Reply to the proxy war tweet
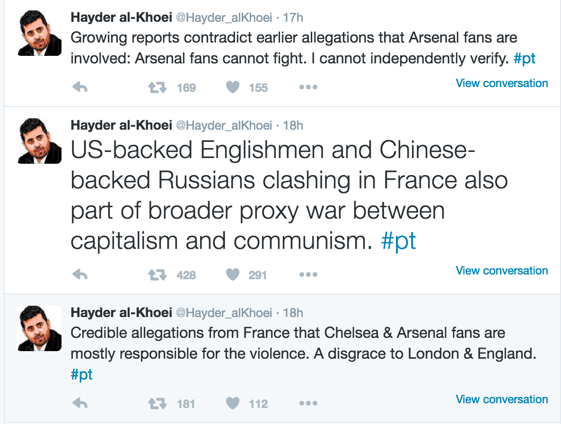561x424 pixels. click(80, 275)
